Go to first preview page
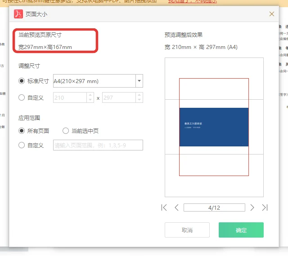Viewport: 288px width, 256px height. (x=164, y=207)
